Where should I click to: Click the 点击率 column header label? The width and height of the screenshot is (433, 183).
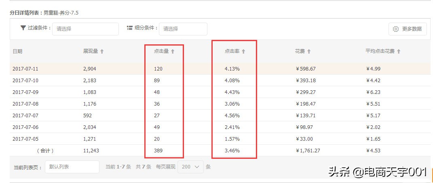coord(232,51)
